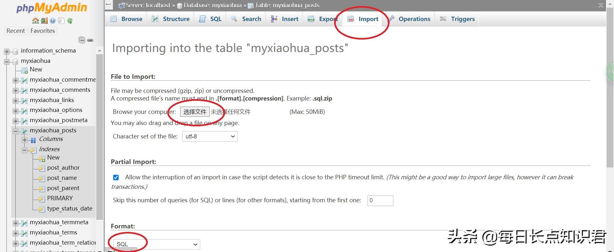614x252 pixels.
Task: Click the phpMyAdmin logo
Action: coord(51,7)
